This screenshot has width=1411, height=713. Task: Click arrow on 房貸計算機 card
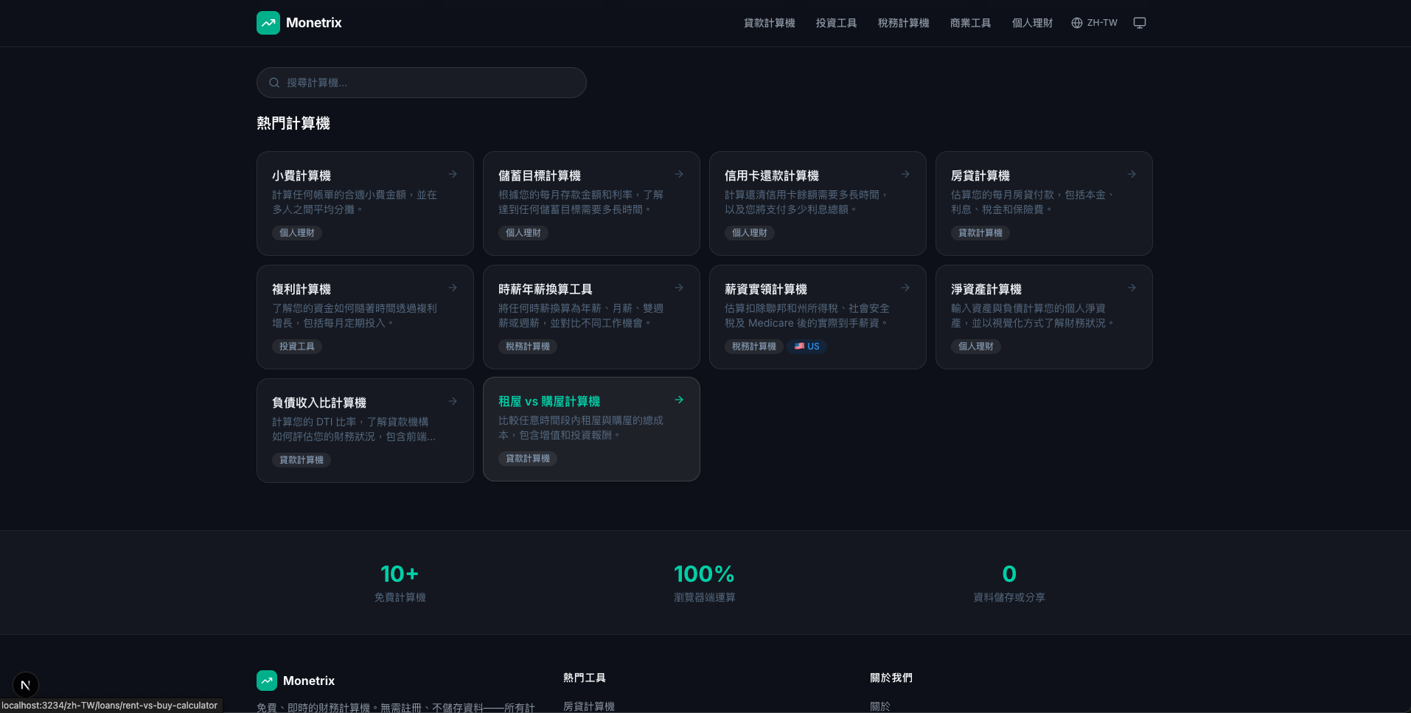click(1132, 174)
